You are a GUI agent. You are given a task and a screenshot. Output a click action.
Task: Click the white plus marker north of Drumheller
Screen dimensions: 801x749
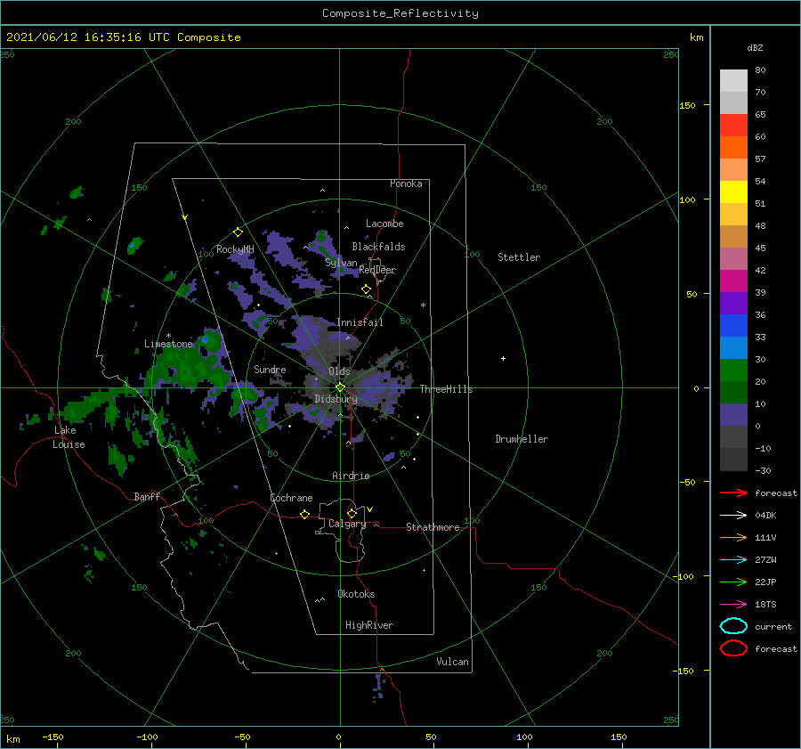click(x=503, y=358)
